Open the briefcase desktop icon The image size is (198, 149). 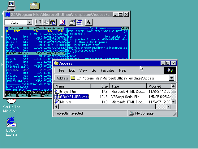(x=35, y=6)
